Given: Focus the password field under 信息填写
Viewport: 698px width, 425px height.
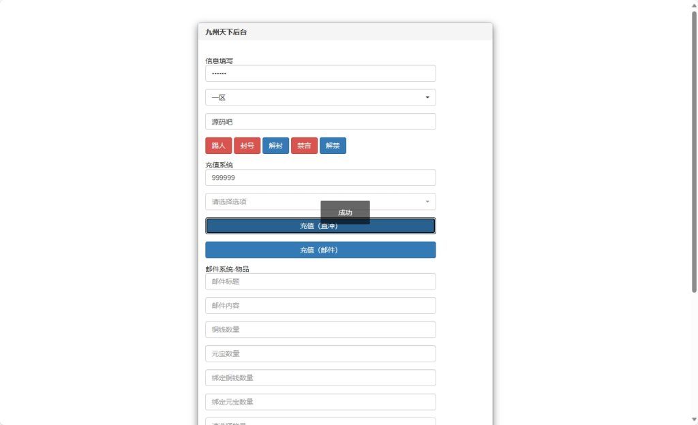Looking at the screenshot, I should tap(320, 74).
